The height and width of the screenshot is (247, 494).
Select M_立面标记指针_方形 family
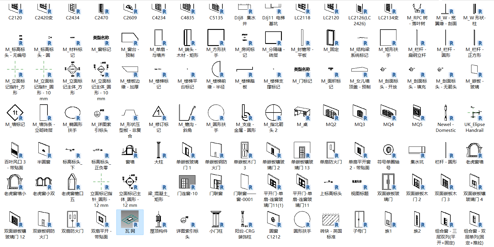click(x=15, y=78)
